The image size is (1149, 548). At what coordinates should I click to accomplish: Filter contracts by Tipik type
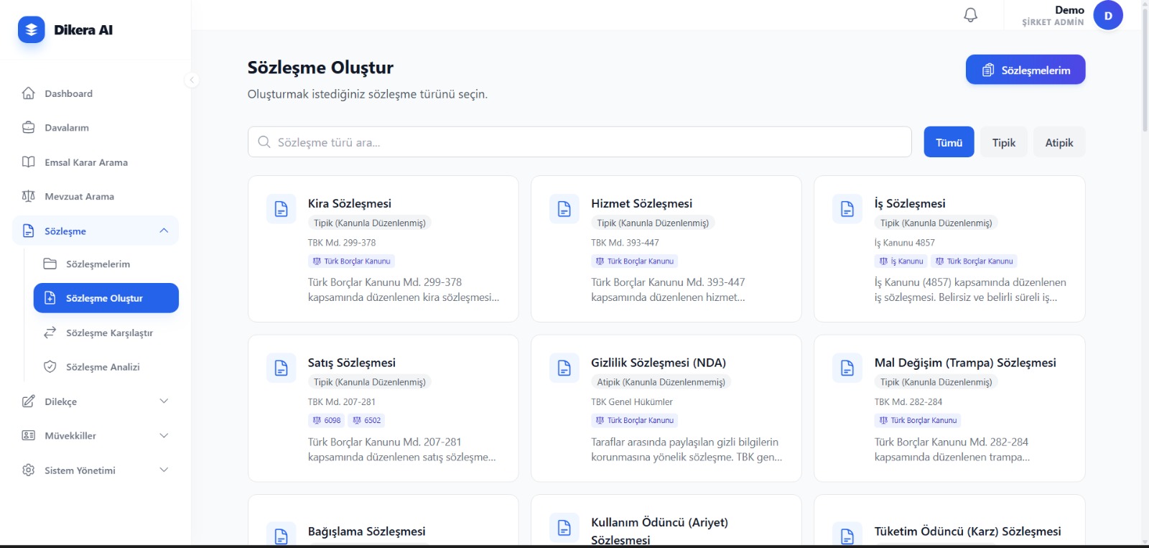coord(1003,142)
